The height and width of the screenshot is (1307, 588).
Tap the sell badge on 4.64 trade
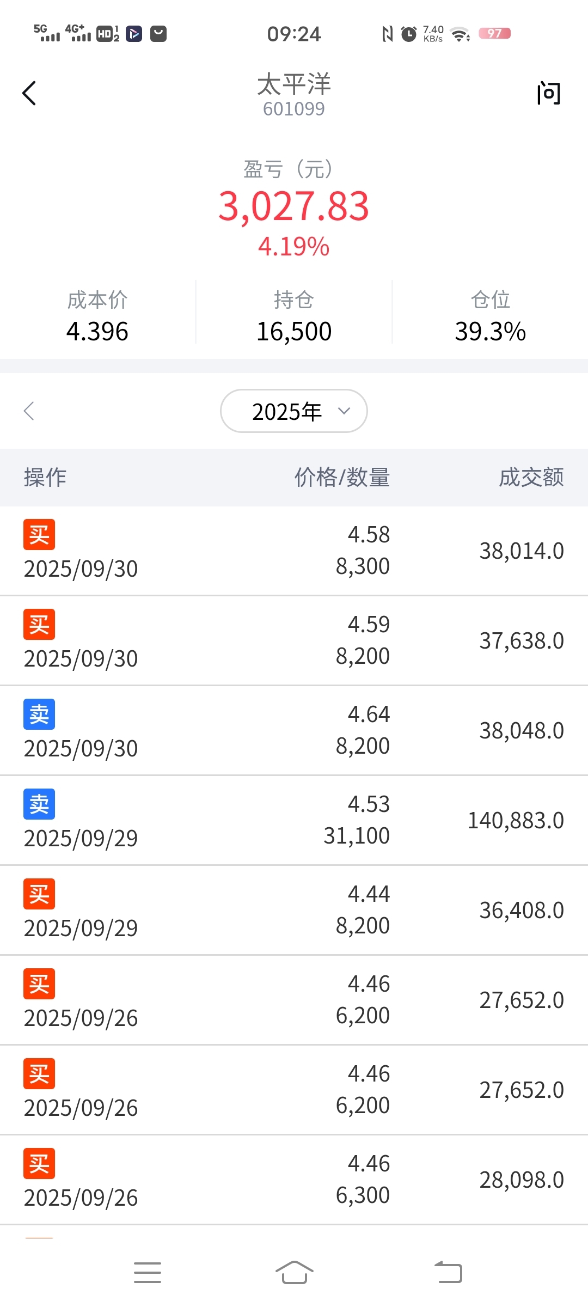39,714
